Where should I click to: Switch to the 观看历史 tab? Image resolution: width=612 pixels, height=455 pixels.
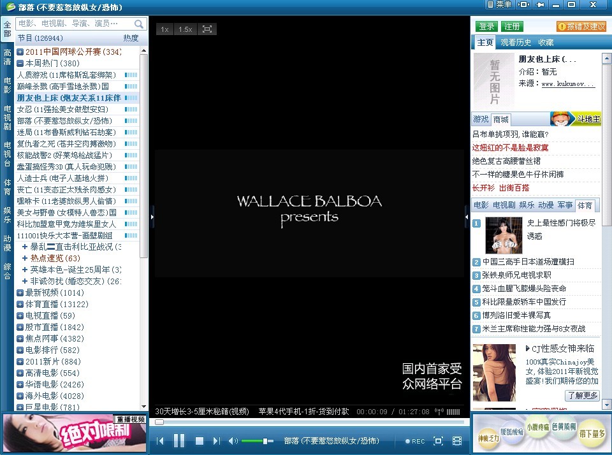pyautogui.click(x=516, y=43)
